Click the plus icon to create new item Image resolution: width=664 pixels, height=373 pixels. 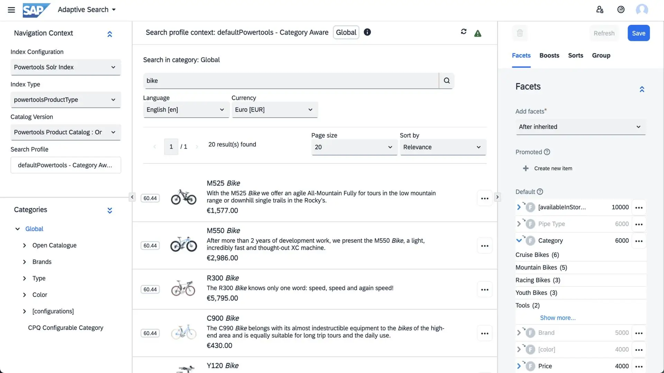click(526, 168)
